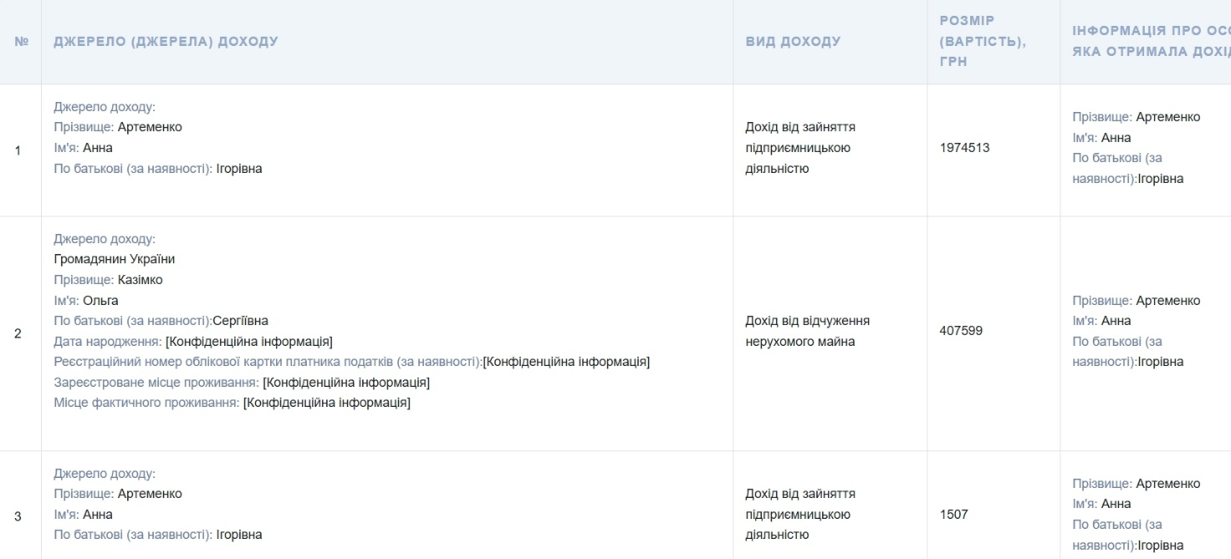The width and height of the screenshot is (1231, 559).
Task: Click the amount 407599 in row two
Action: [x=961, y=331]
